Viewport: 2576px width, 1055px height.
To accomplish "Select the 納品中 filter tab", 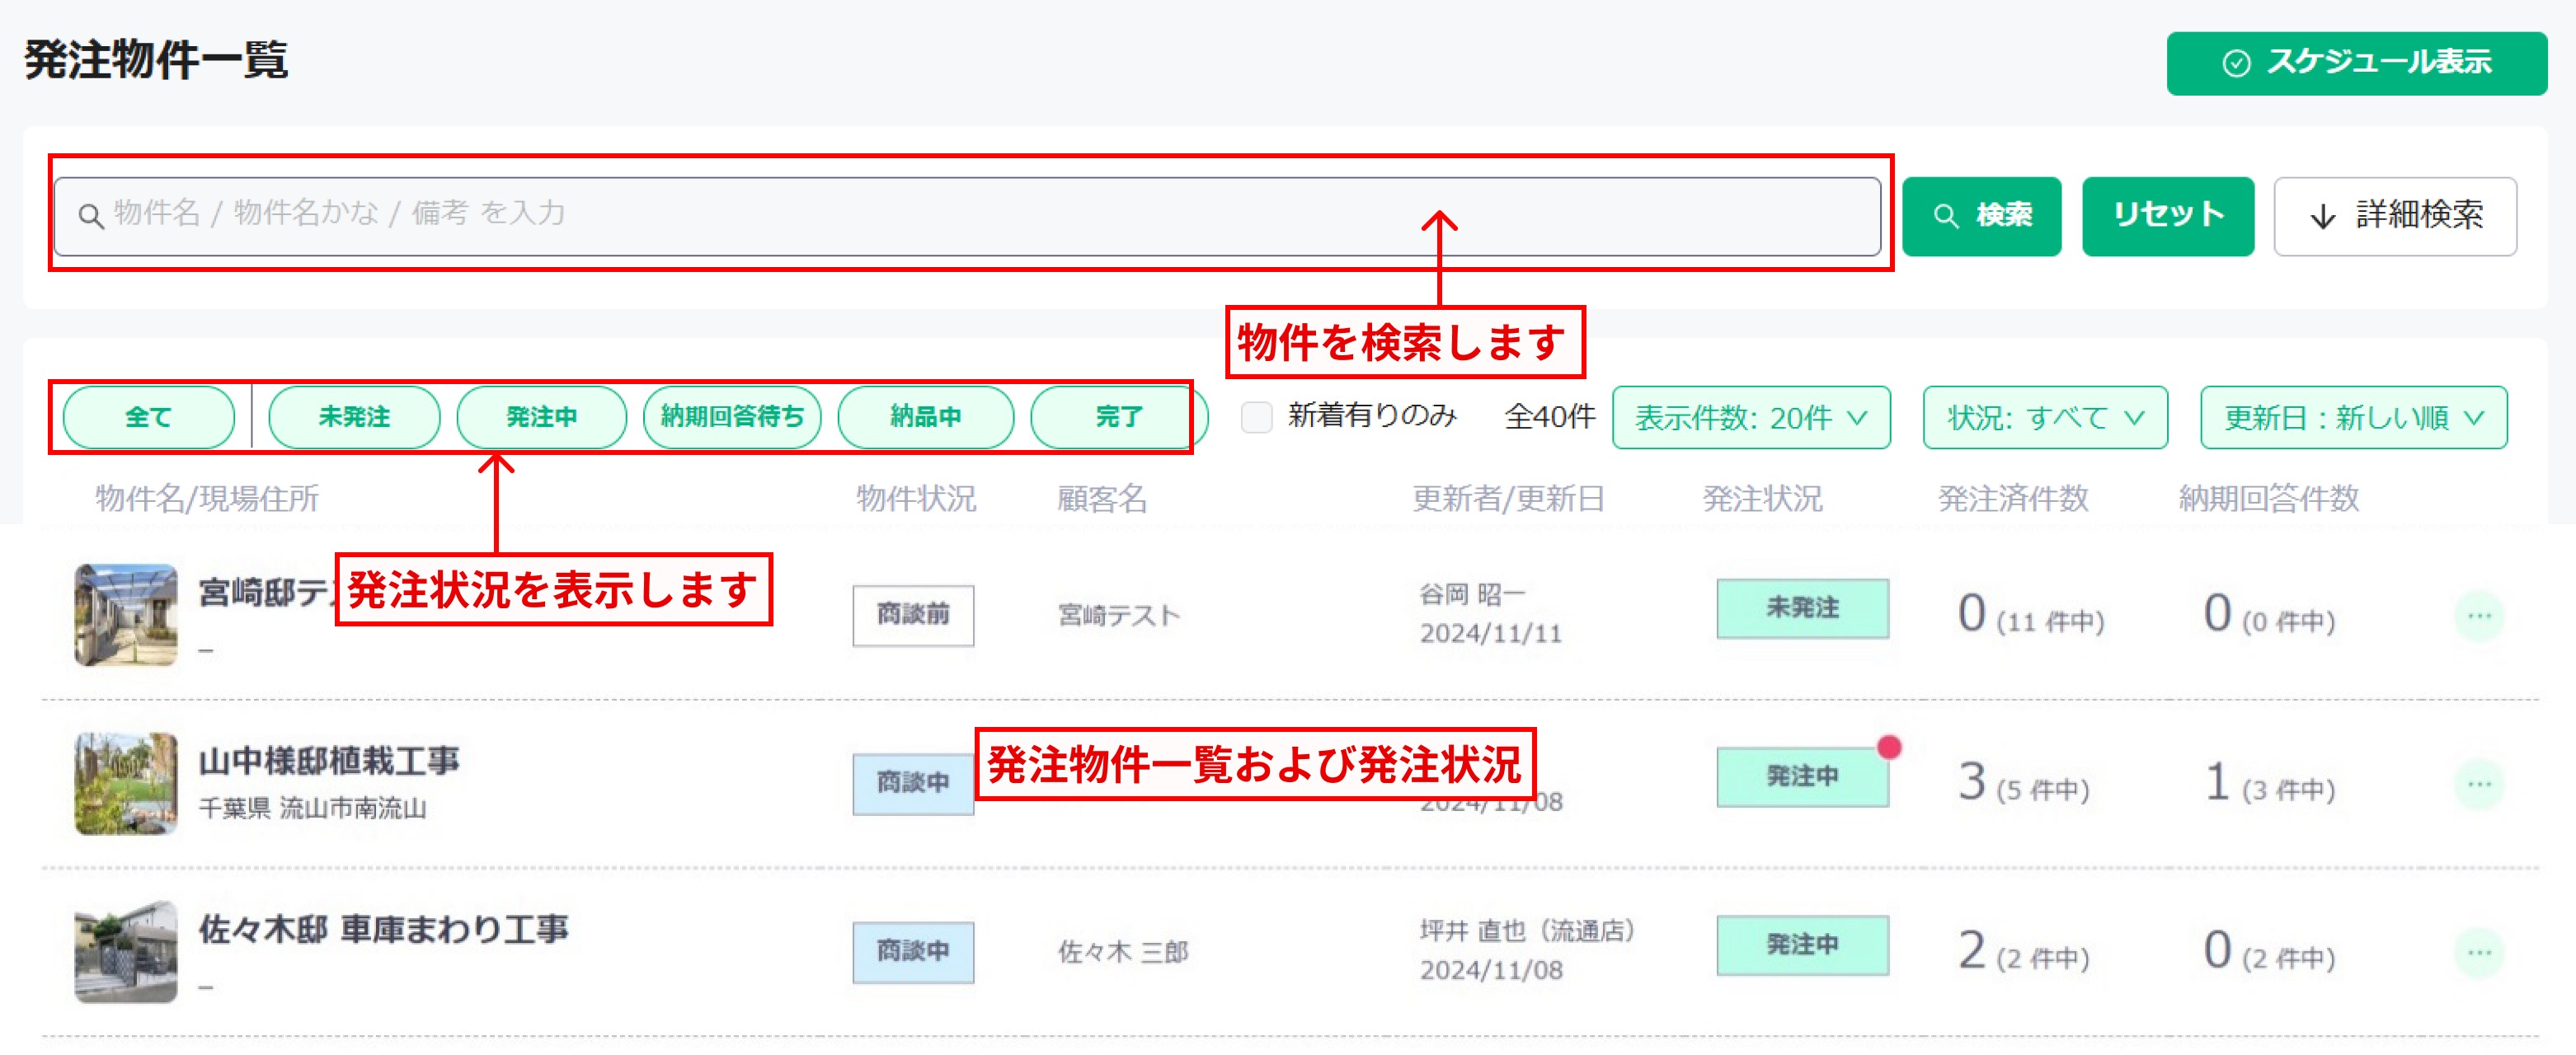I will coord(926,417).
